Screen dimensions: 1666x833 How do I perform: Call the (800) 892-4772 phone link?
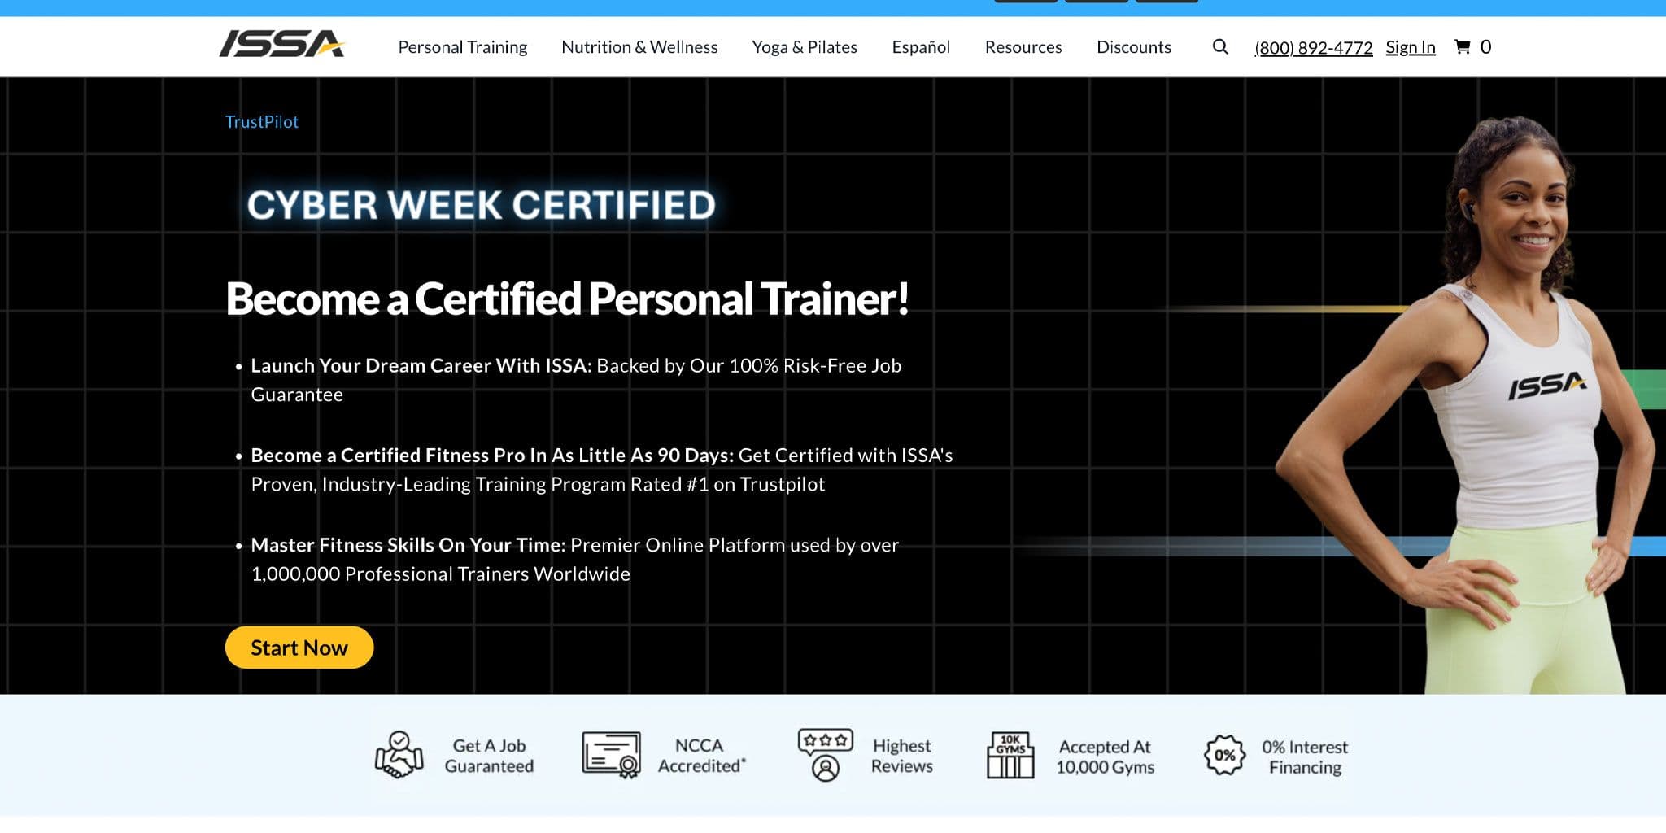coord(1313,48)
